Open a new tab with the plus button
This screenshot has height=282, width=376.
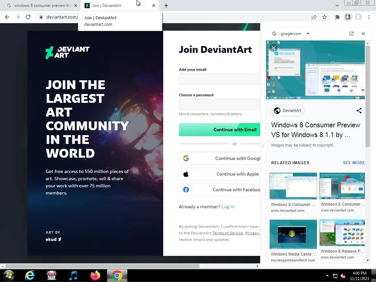click(166, 6)
